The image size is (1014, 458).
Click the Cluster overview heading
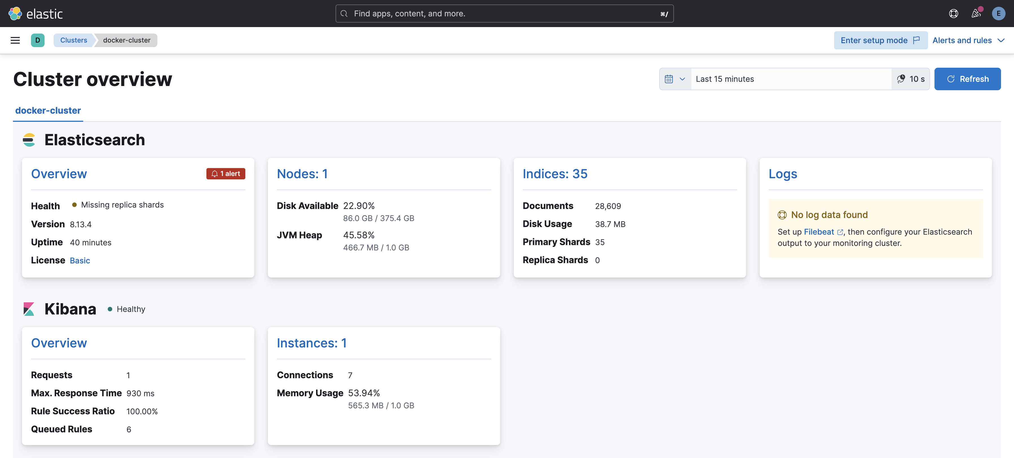92,79
